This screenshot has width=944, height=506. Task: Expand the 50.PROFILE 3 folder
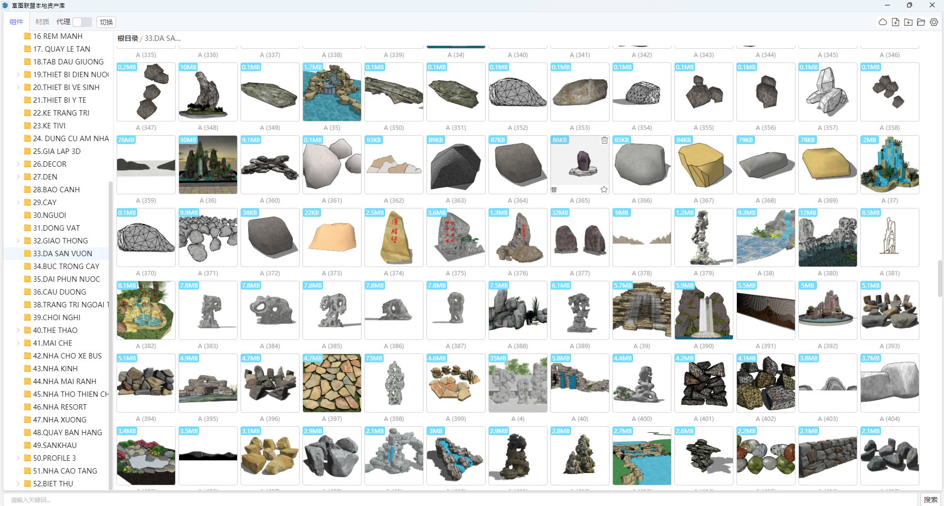click(18, 458)
